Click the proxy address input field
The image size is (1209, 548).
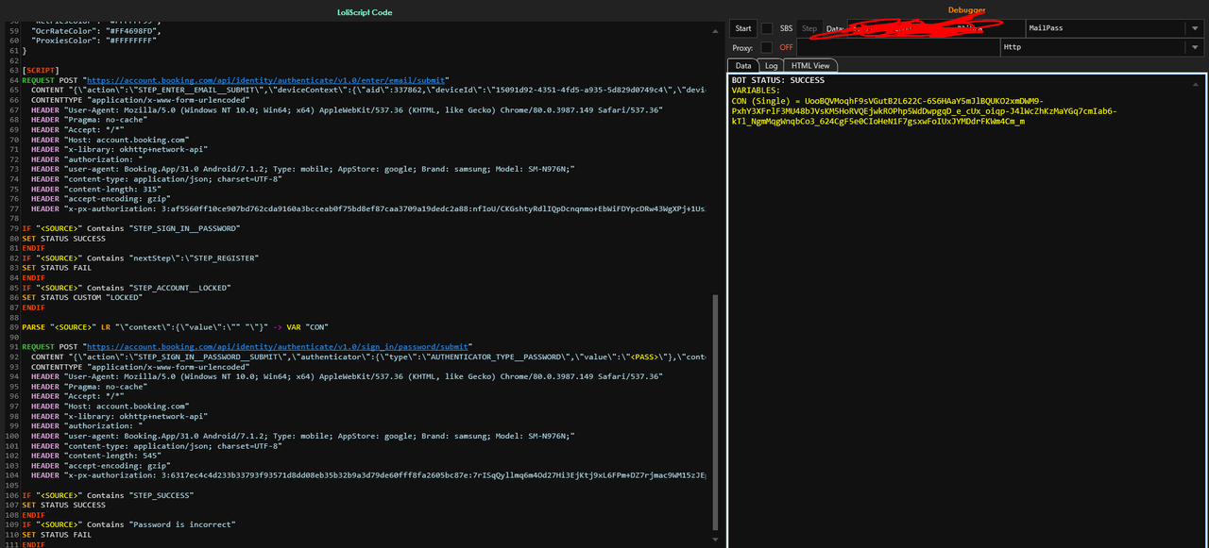point(896,47)
